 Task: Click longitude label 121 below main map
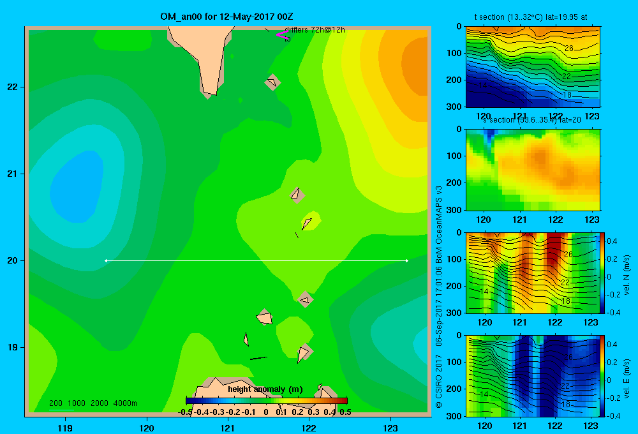(x=228, y=428)
